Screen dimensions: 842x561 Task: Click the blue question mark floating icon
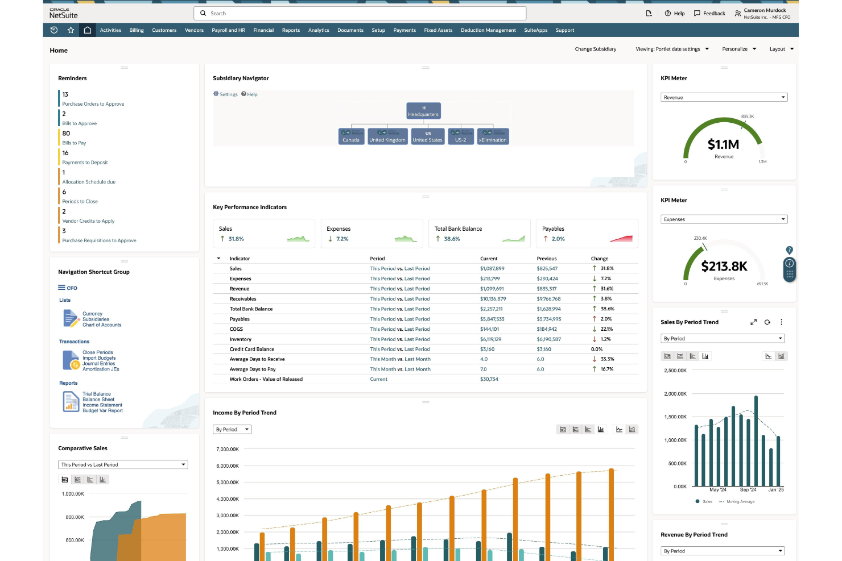point(789,250)
